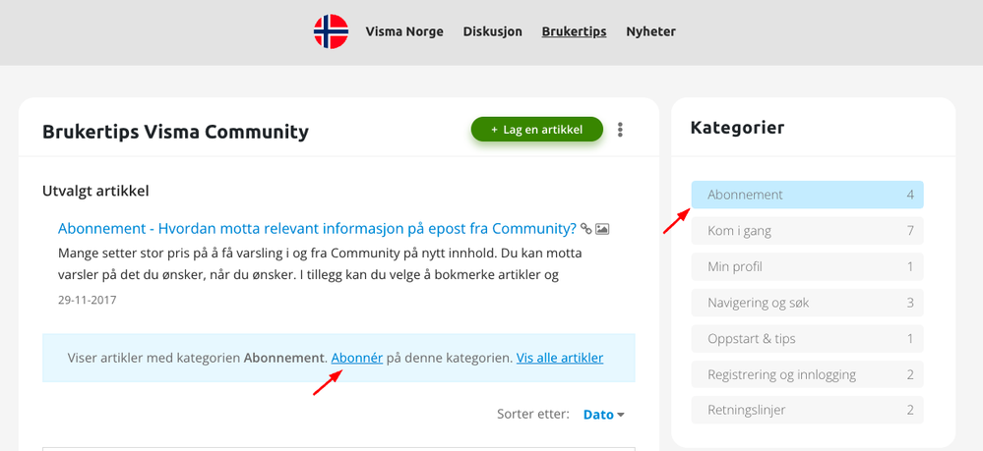The height and width of the screenshot is (451, 983).
Task: Click the Kategorier panel heading
Action: click(737, 128)
